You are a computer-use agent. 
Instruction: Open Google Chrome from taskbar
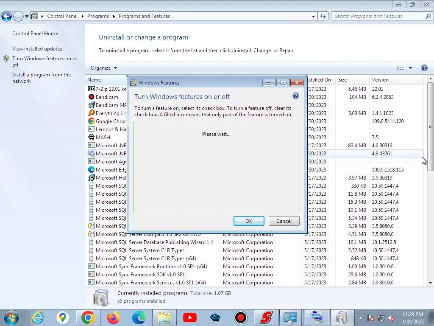click(88, 318)
